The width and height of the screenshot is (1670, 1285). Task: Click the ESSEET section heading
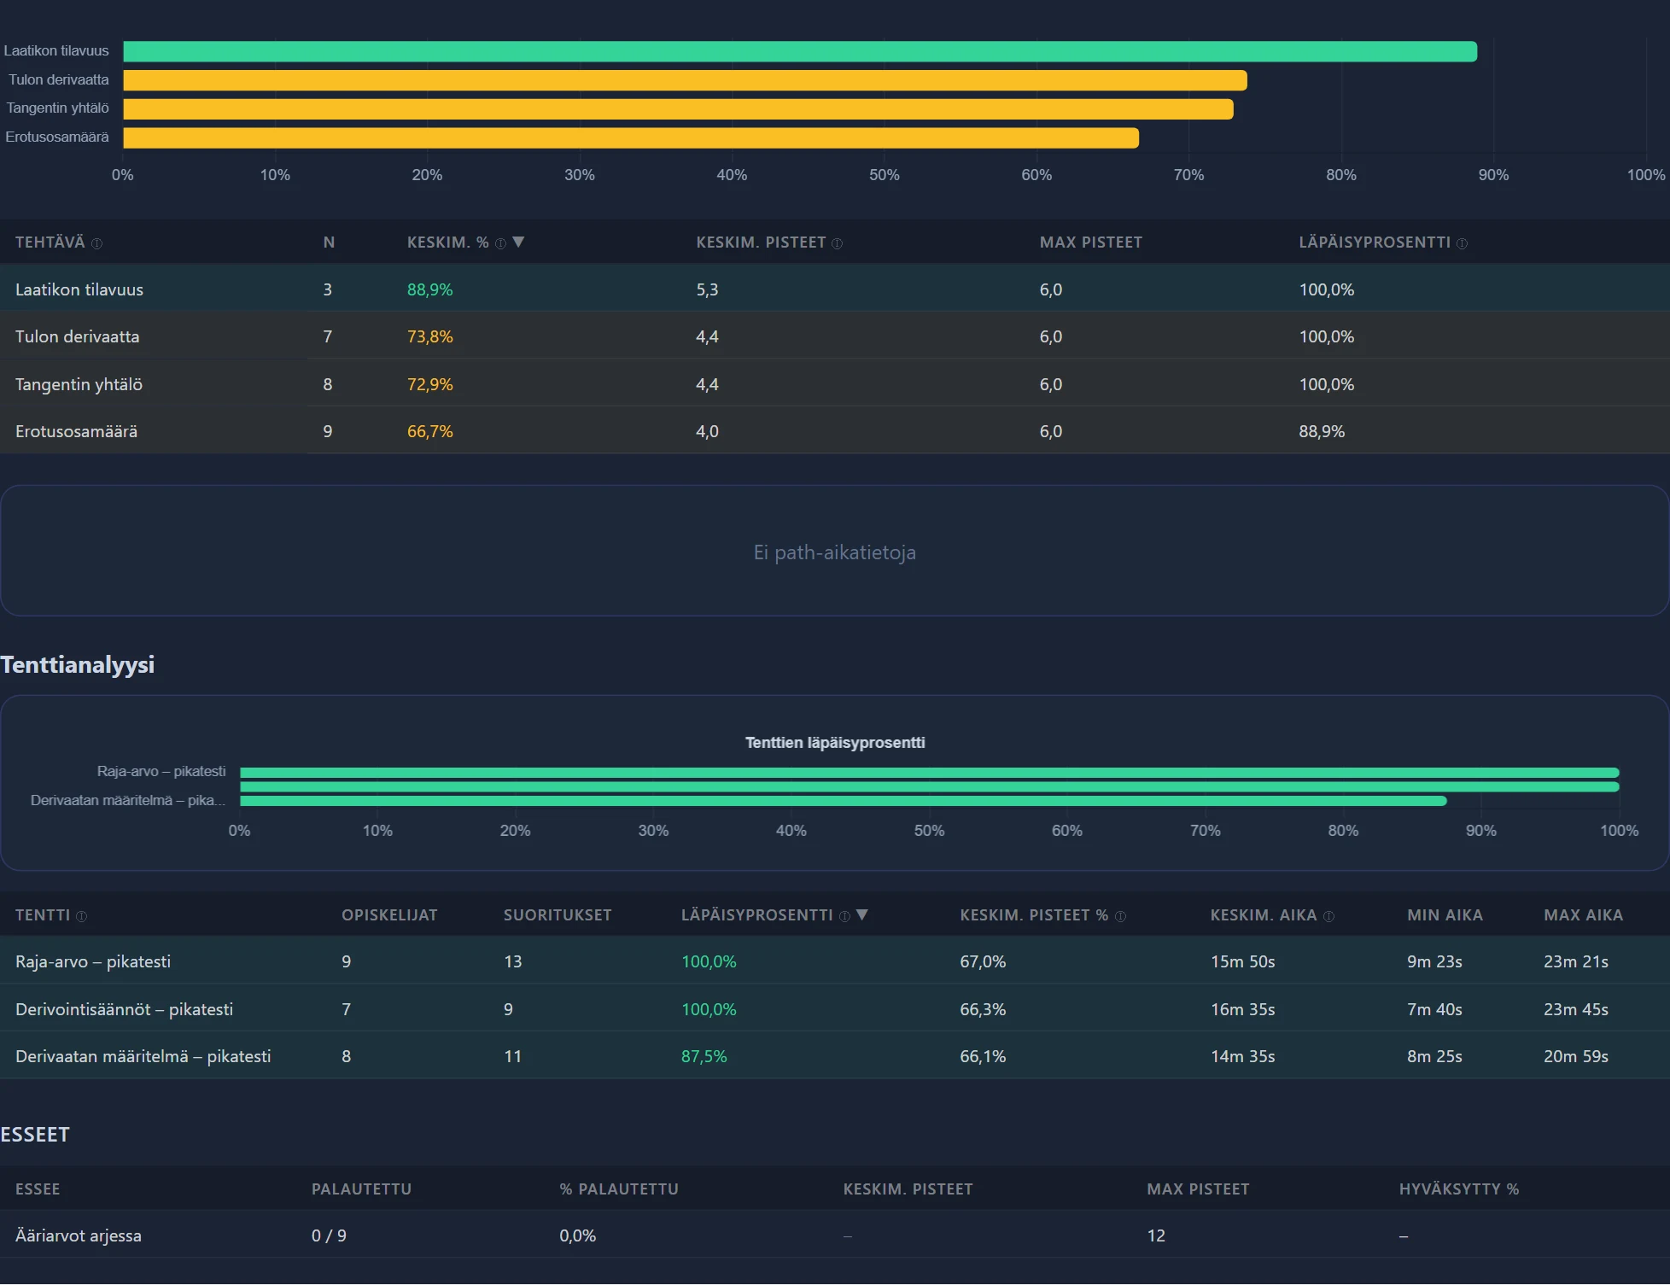[35, 1135]
